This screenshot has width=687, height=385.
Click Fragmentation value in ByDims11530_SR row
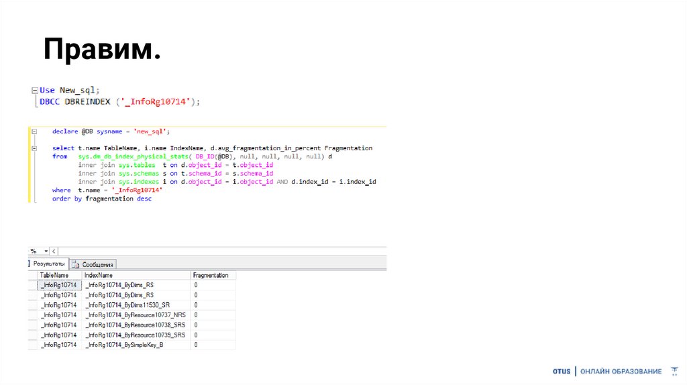tap(213, 305)
